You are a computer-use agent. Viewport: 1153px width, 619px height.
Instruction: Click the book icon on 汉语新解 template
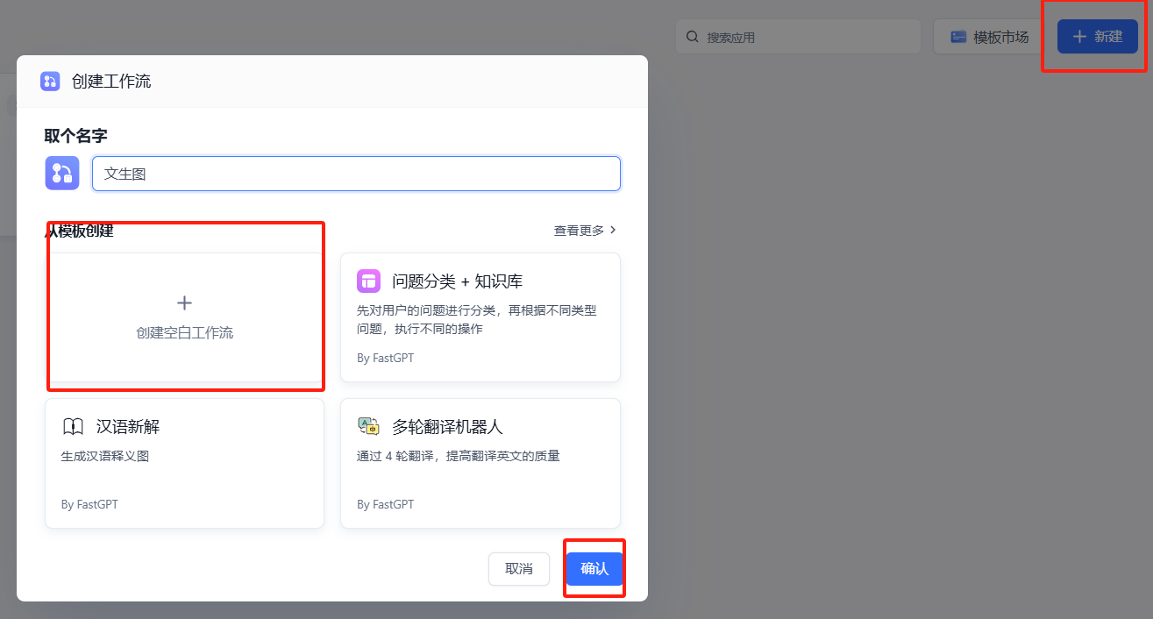[x=74, y=426]
